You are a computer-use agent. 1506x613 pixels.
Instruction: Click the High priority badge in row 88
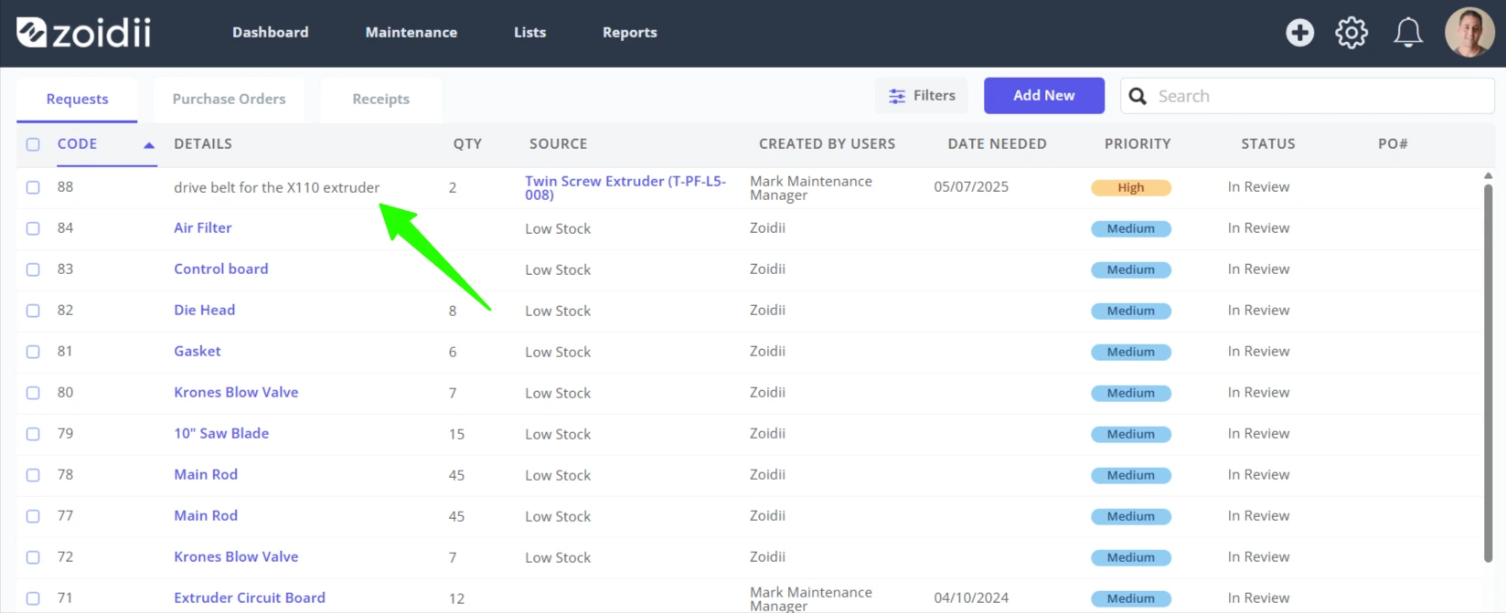tap(1131, 188)
